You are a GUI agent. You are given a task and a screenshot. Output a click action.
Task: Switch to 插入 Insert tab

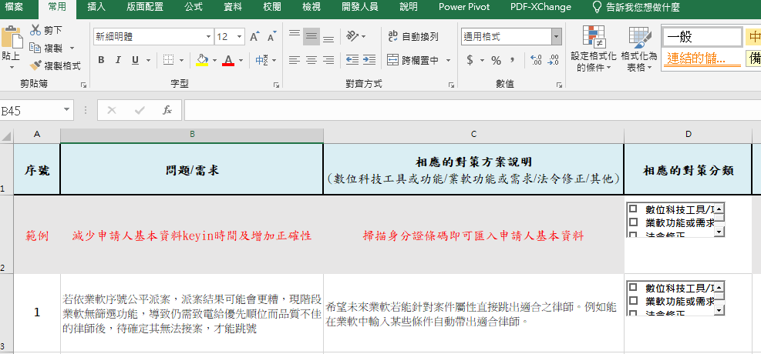pyautogui.click(x=96, y=7)
